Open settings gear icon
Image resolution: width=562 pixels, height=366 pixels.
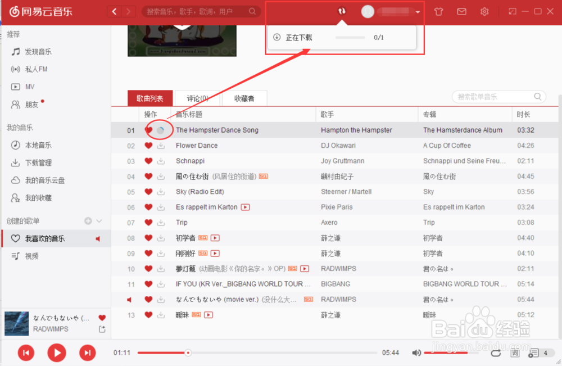[x=484, y=11]
